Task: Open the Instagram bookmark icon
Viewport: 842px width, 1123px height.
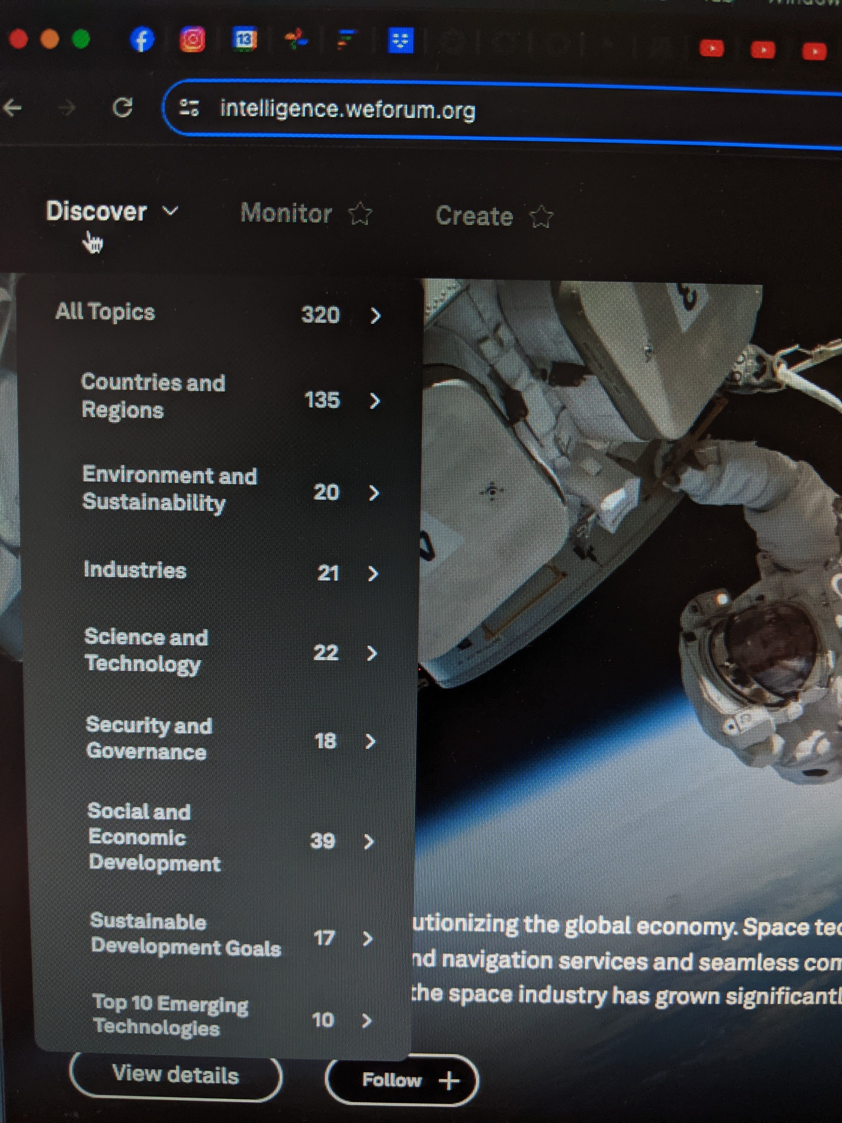Action: coord(193,40)
